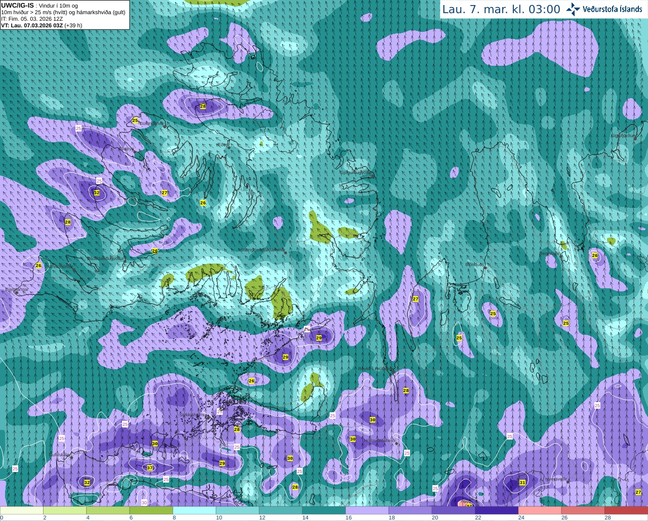Click the Siglufjörður station label

(x=623, y=136)
